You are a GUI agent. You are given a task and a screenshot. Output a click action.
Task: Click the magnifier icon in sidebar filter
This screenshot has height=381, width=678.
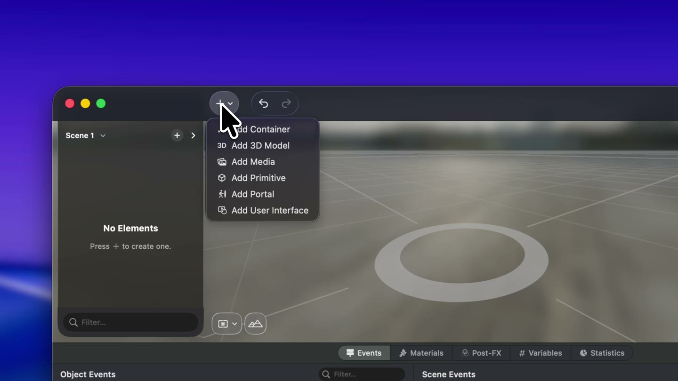click(73, 322)
